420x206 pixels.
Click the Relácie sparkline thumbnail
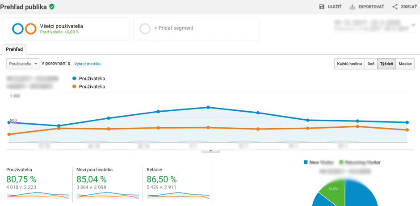(178, 195)
